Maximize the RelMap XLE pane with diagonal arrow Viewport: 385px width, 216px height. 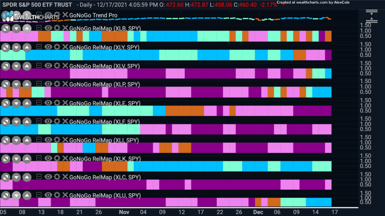point(6,103)
